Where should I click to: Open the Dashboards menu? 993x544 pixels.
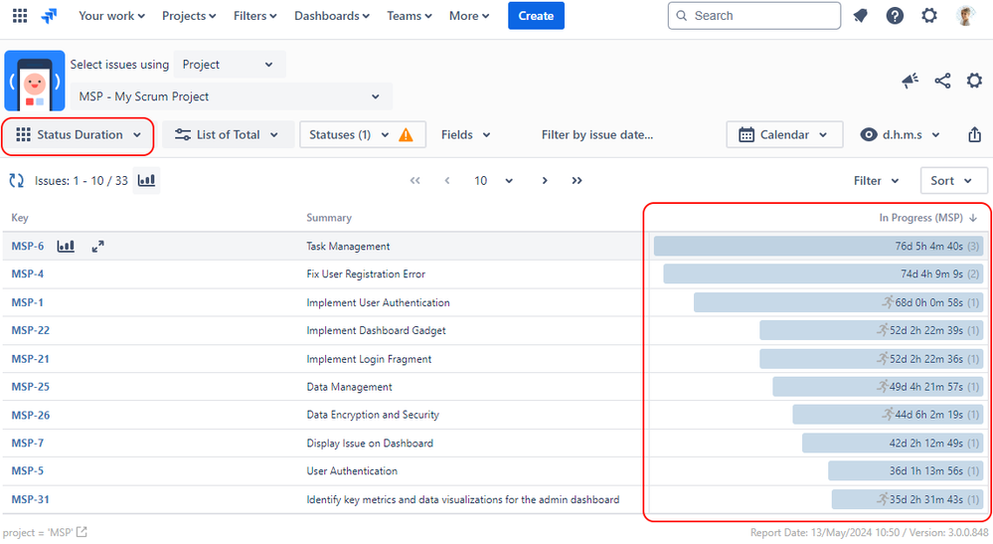(x=332, y=16)
